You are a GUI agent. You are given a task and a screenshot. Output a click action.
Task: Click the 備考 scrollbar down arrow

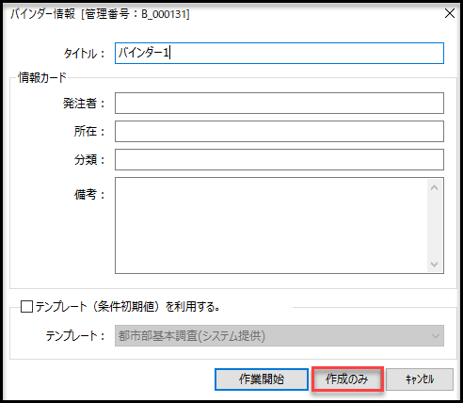point(435,265)
